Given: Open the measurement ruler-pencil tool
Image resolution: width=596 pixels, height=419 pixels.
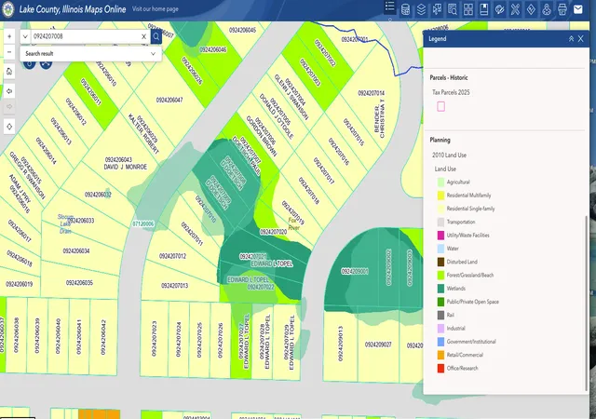Looking at the screenshot, I should [x=515, y=9].
